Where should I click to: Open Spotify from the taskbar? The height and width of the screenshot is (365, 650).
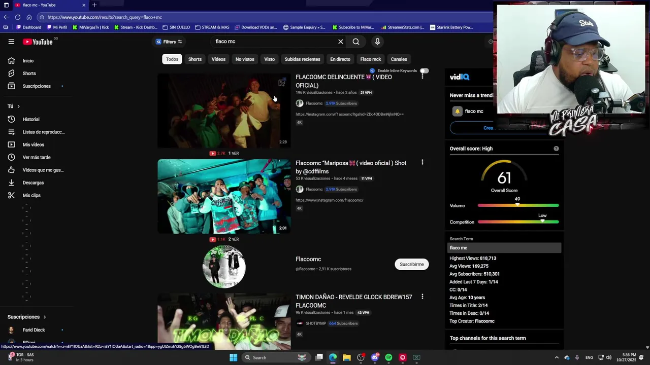pyautogui.click(x=388, y=357)
